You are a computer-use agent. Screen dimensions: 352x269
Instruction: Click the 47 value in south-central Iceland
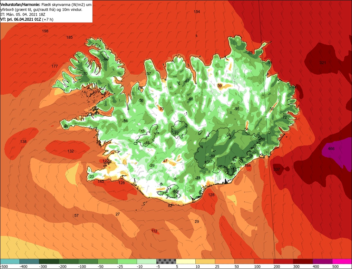point(165,161)
